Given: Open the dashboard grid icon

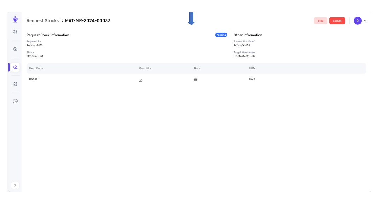Looking at the screenshot, I should [15, 32].
